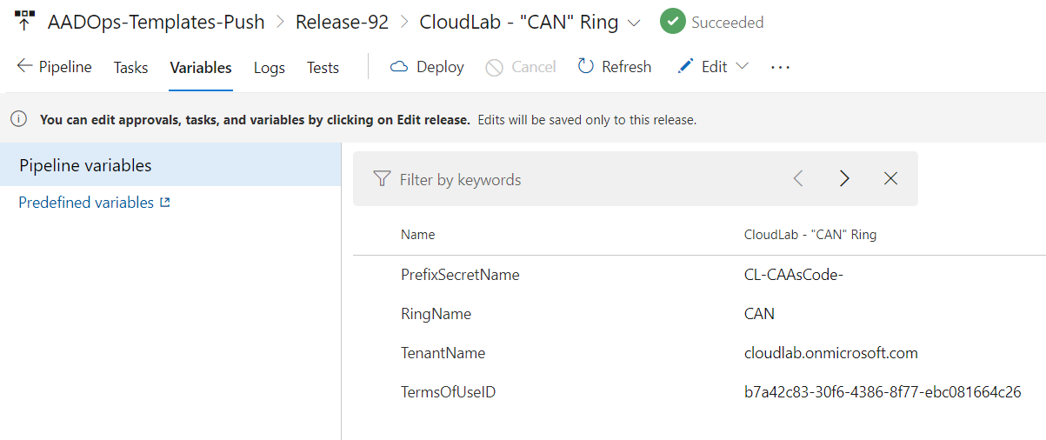Screen dimensions: 1046x440
Task: Open the Release-92 breadcrumb link
Action: click(342, 22)
